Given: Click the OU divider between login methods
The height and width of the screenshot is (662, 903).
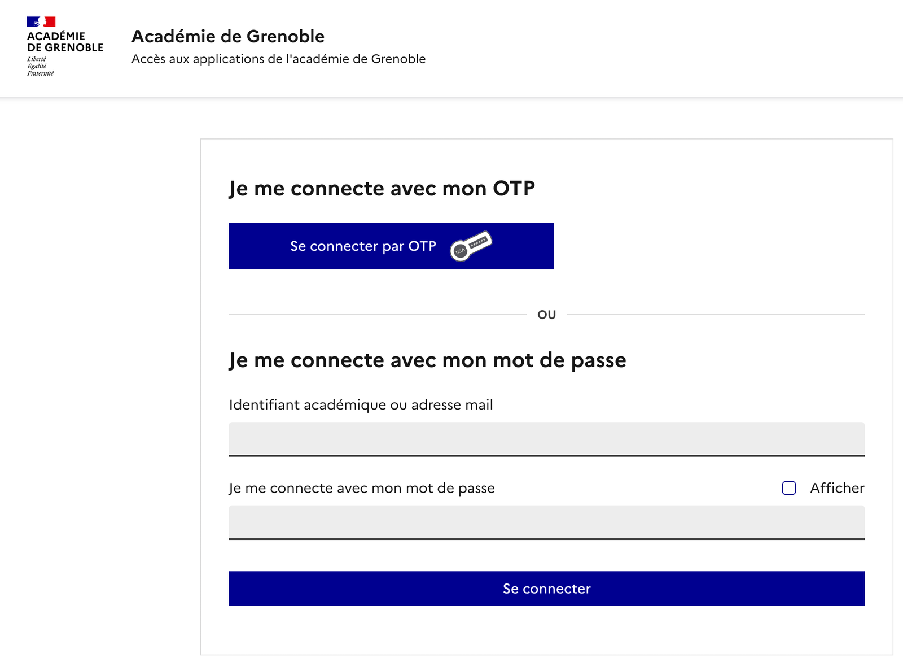Looking at the screenshot, I should click(x=546, y=314).
